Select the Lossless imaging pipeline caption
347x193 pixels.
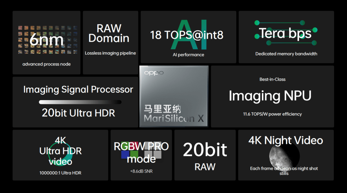tap(110, 53)
